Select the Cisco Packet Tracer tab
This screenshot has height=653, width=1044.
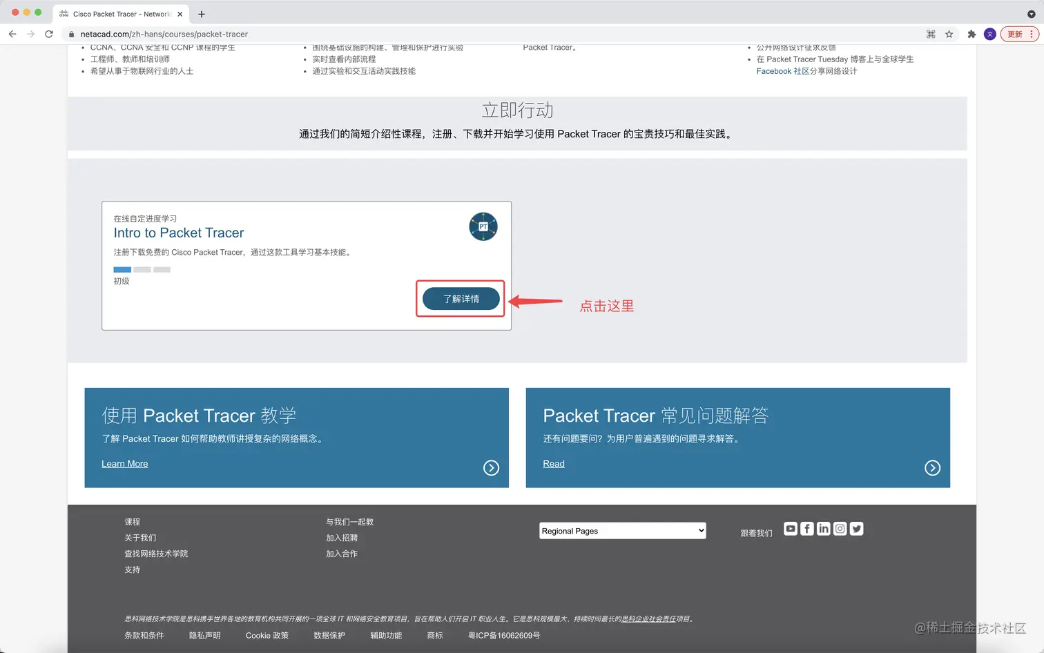pyautogui.click(x=121, y=14)
